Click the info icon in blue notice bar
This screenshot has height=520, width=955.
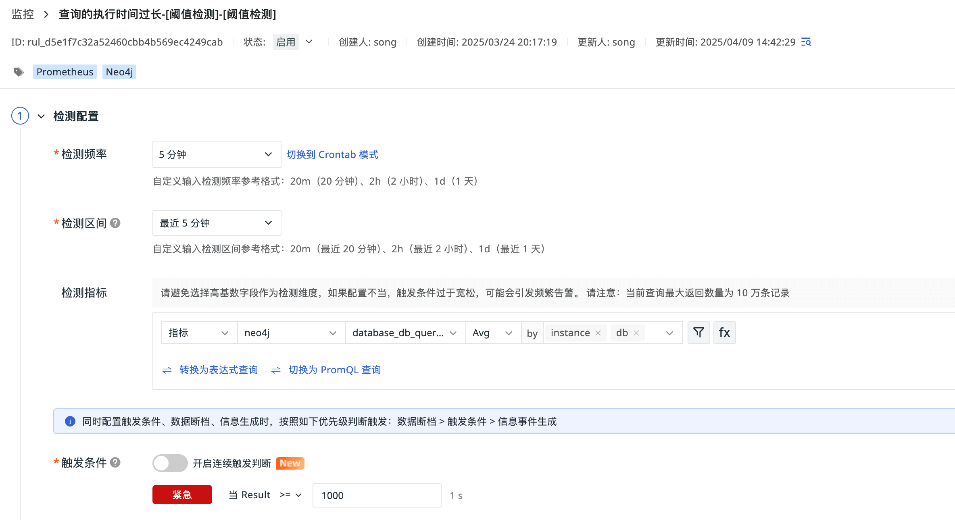tap(70, 421)
